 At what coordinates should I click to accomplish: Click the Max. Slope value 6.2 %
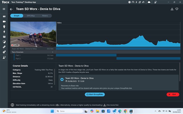(x=50, y=73)
